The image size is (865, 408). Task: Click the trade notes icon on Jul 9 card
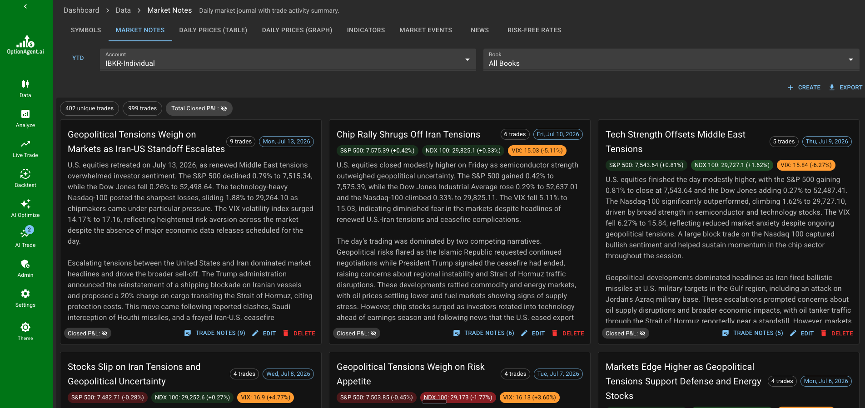726,333
